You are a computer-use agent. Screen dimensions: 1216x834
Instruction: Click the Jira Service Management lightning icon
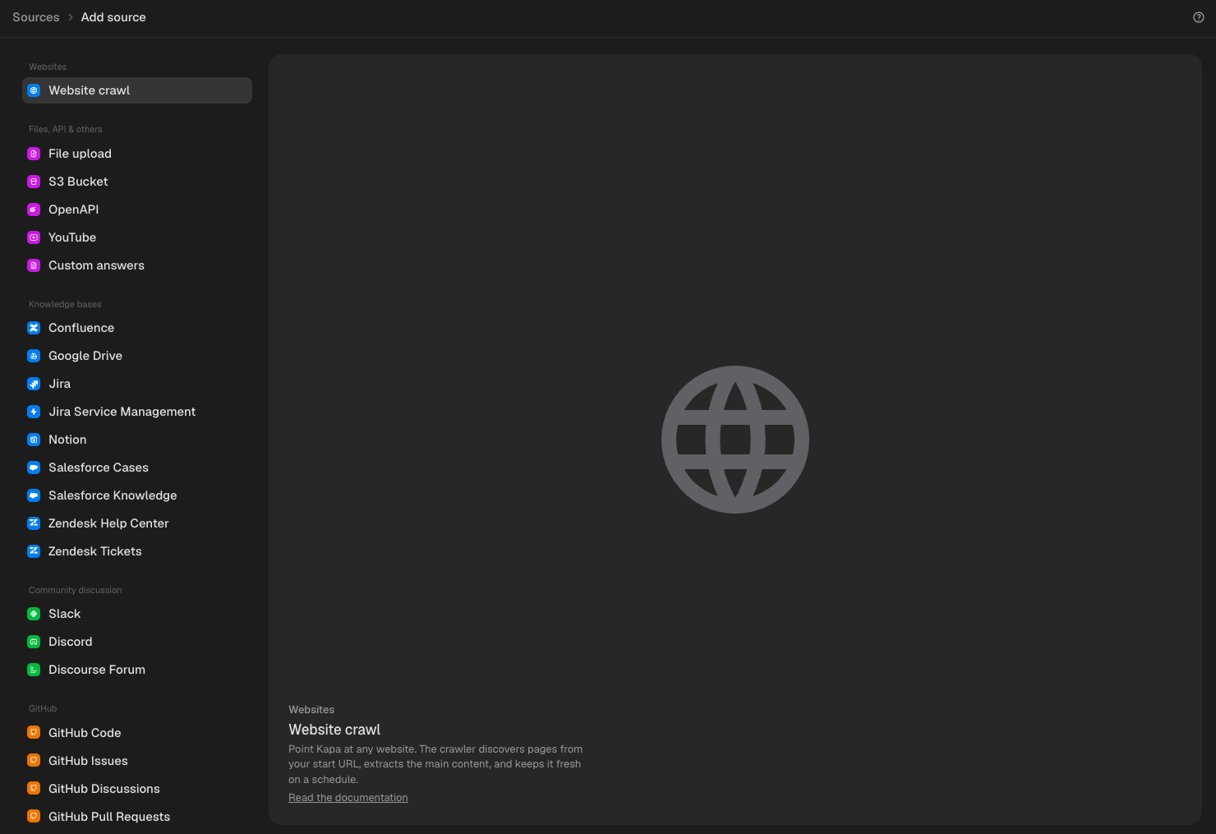click(x=34, y=412)
